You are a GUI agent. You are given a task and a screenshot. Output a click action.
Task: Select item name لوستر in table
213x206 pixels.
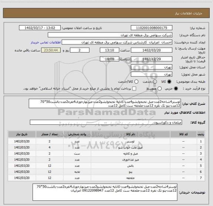[x=131, y=141]
